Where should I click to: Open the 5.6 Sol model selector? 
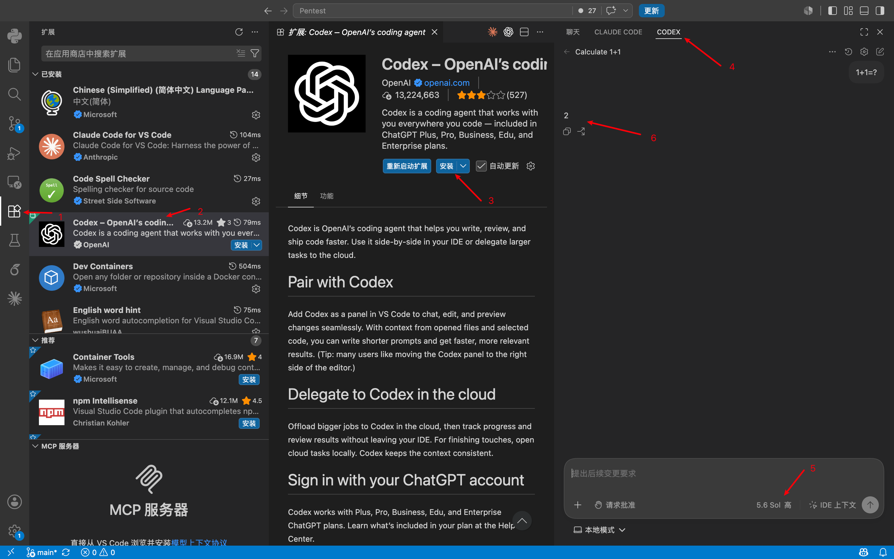pos(774,505)
